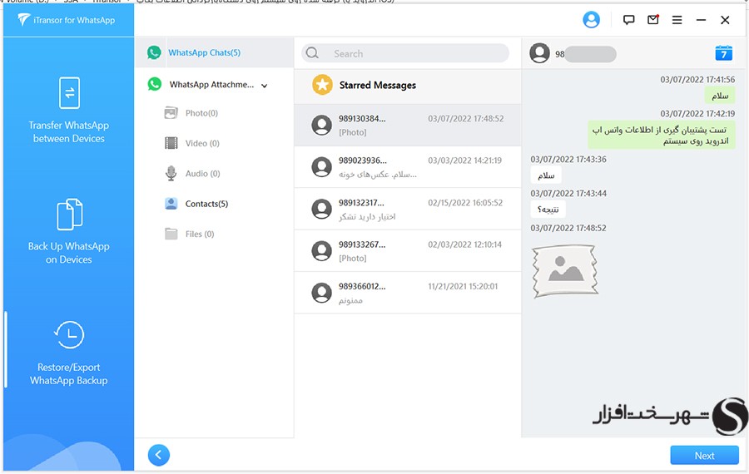Viewport: 749px width, 474px height.
Task: Select WhatsApp Chats(5) category
Action: pos(214,52)
